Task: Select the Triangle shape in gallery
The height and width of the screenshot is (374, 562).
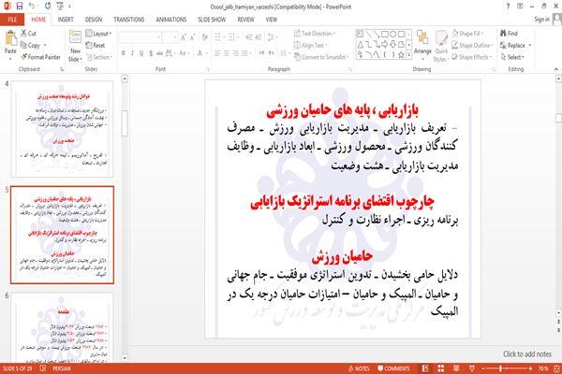Action: 361,45
